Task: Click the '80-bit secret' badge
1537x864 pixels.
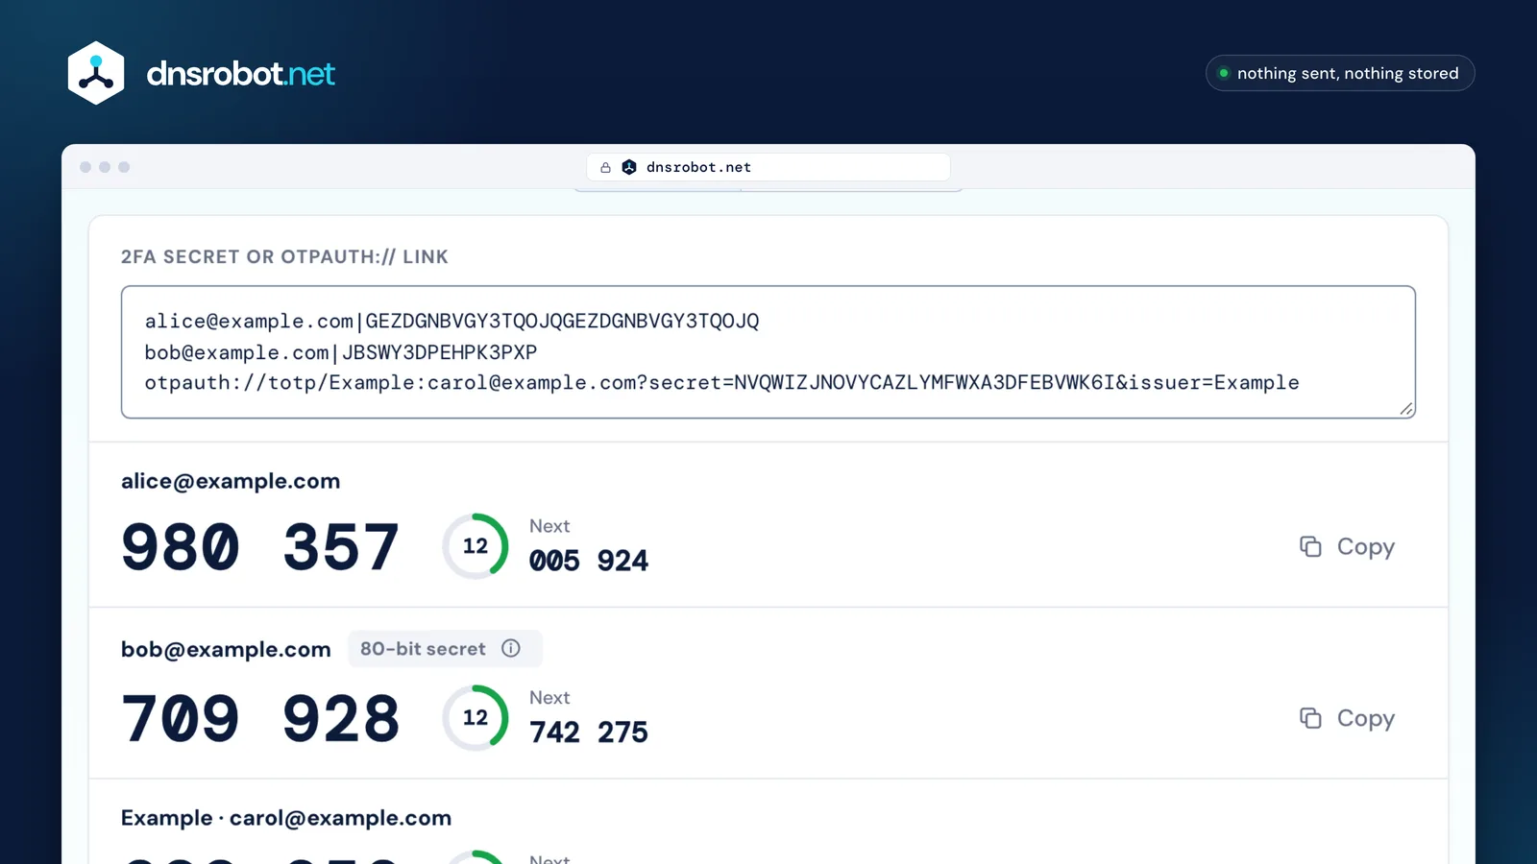Action: coord(445,648)
